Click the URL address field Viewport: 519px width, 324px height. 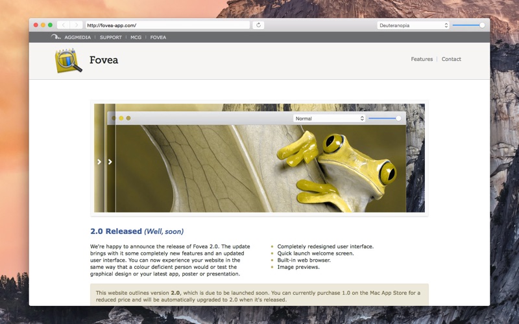tap(167, 25)
